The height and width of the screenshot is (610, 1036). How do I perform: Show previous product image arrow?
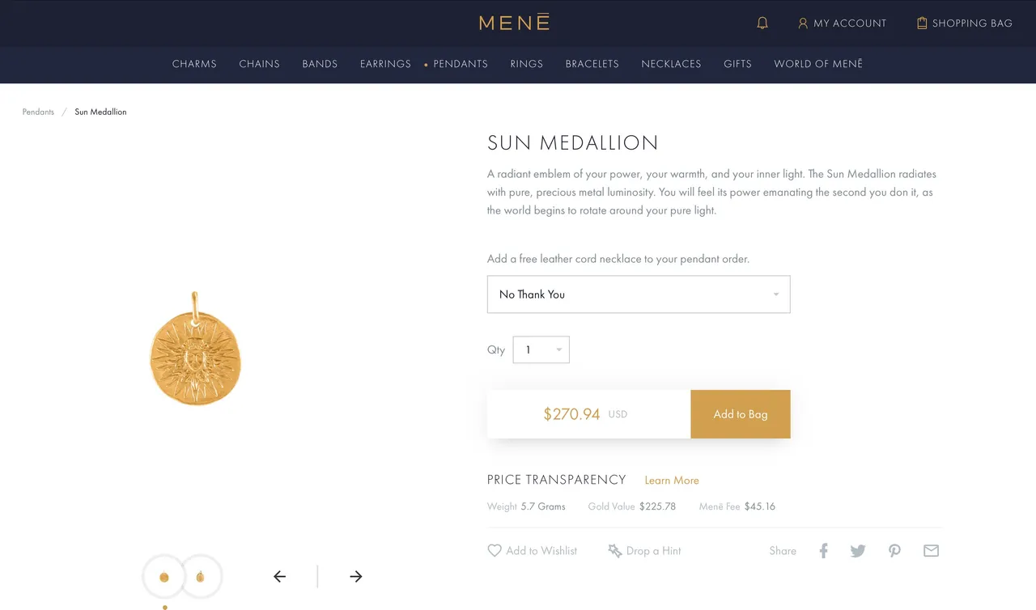click(x=280, y=576)
